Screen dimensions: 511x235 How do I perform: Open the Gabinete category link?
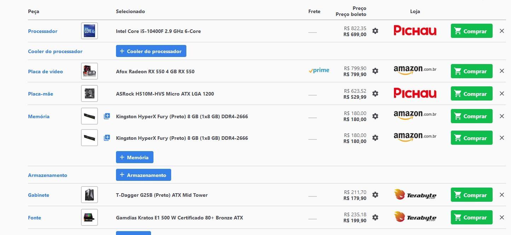click(x=39, y=195)
